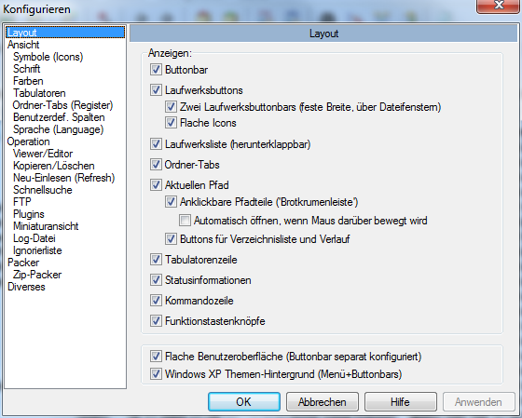The image size is (522, 418).
Task: Toggle the Statusinformationen checkbox
Action: click(156, 280)
